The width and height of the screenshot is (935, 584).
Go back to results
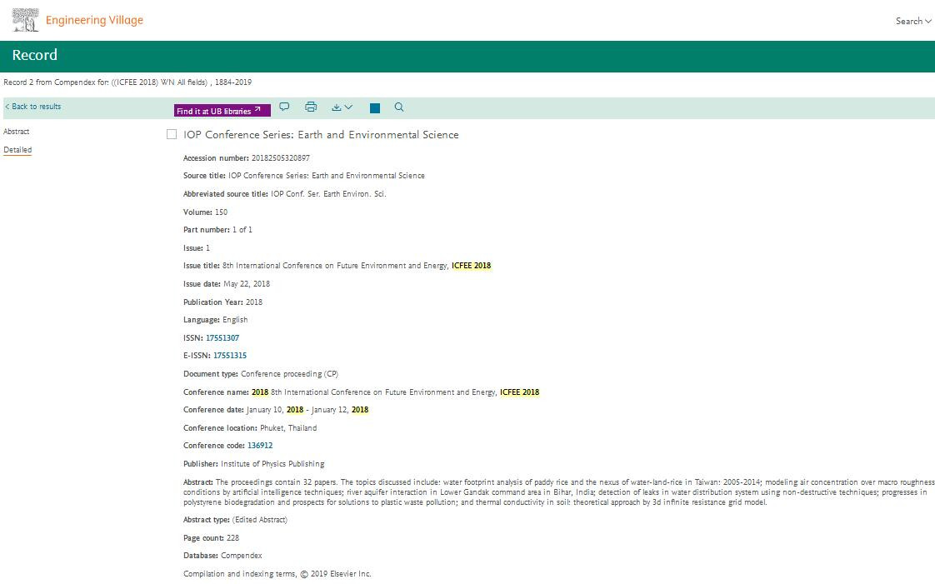point(32,107)
